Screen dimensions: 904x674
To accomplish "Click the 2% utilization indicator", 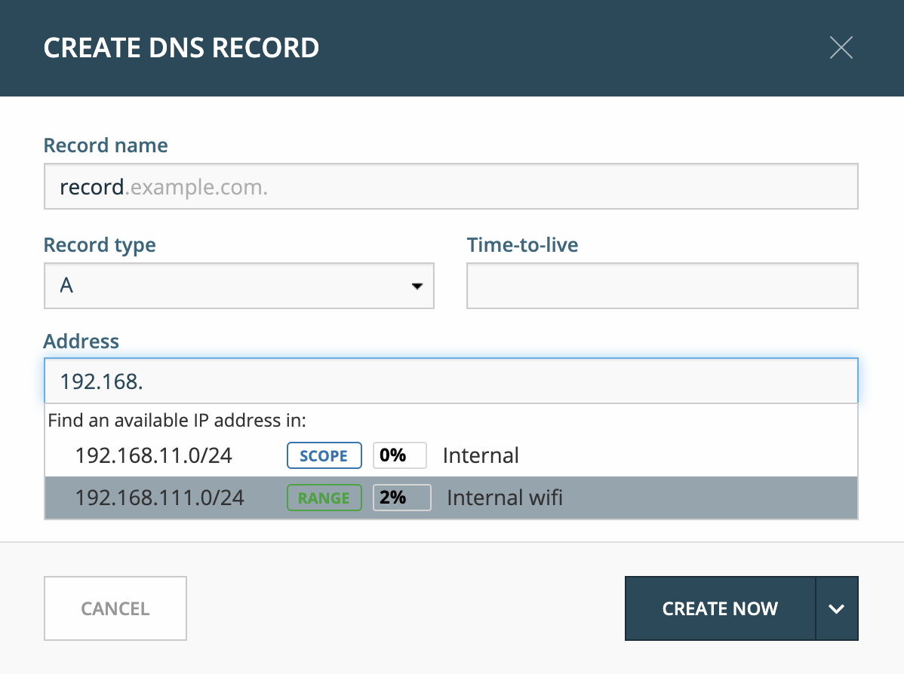I will 401,498.
